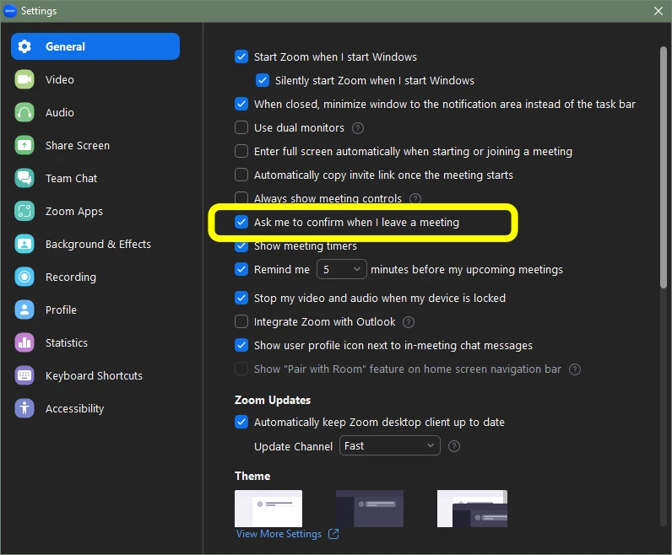
Task: Click the Zoom Apps icon
Action: point(24,211)
